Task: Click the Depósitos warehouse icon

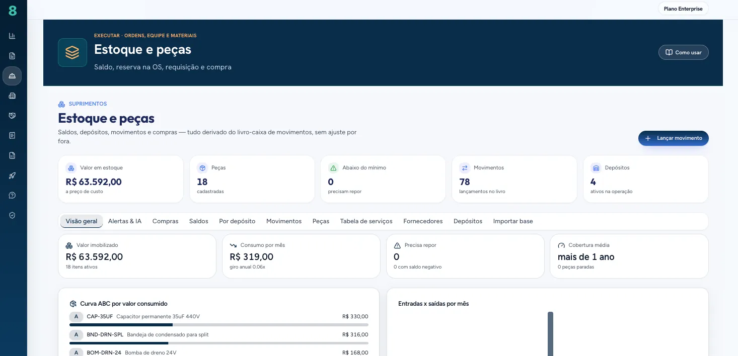Action: 596,168
